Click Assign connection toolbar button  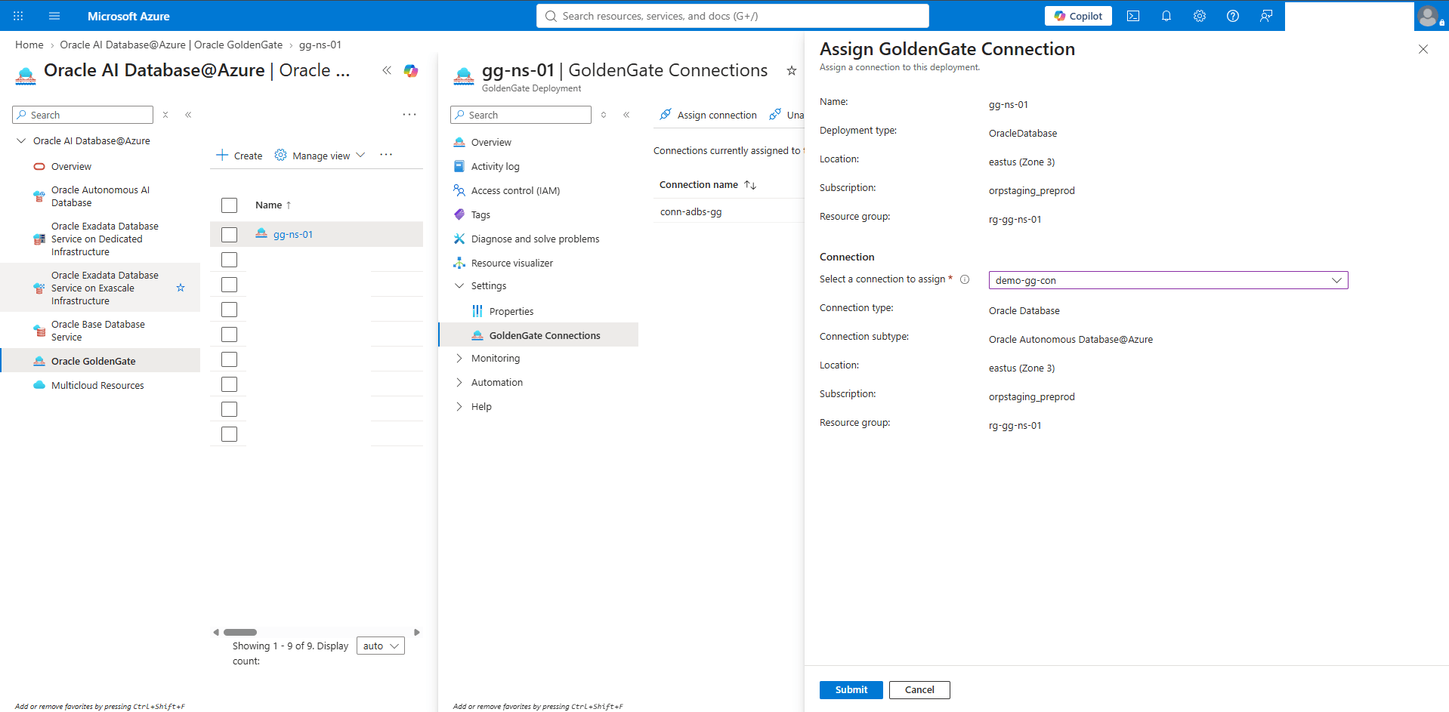pyautogui.click(x=708, y=115)
